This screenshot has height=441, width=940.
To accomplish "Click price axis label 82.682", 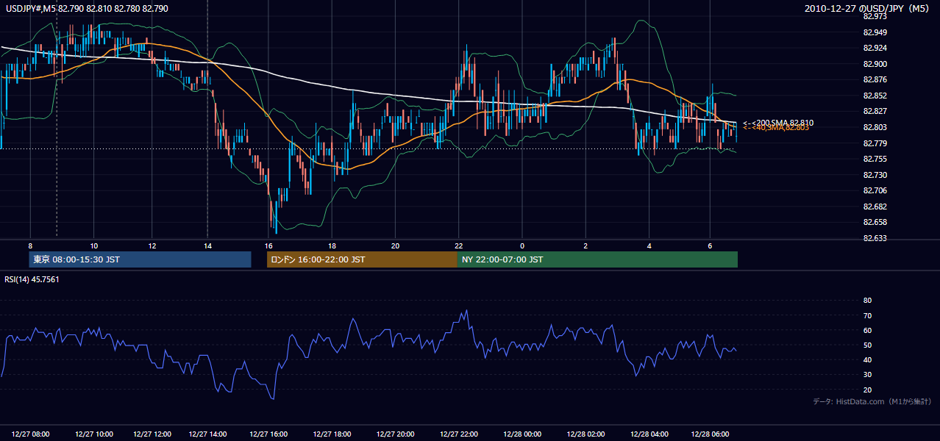I will coord(875,207).
